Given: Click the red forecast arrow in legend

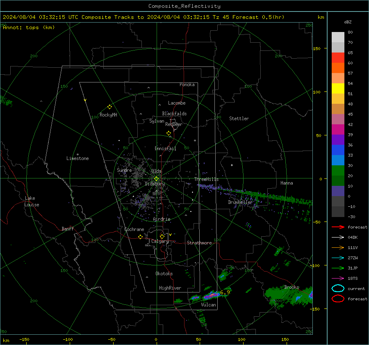Looking at the screenshot, I should (x=338, y=227).
